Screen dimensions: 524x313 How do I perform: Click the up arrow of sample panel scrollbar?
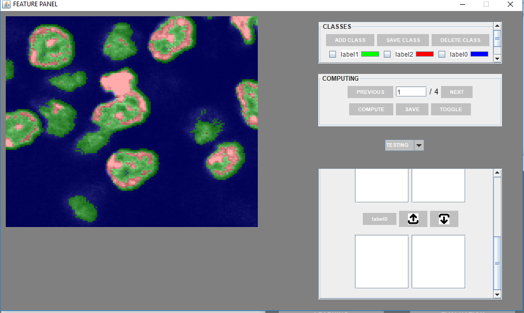click(x=497, y=173)
